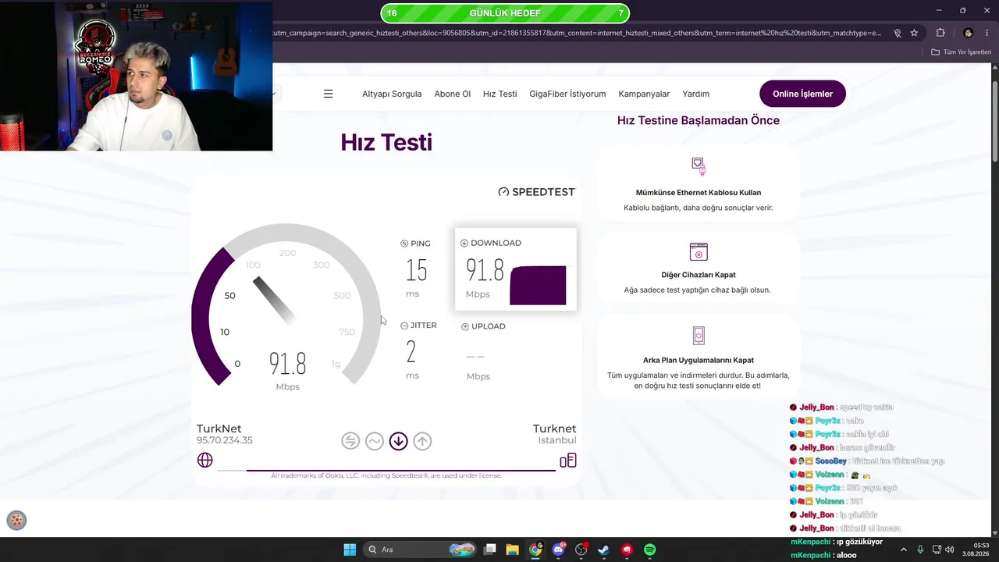Open cookie settings icon
This screenshot has height=562, width=999.
(x=16, y=521)
